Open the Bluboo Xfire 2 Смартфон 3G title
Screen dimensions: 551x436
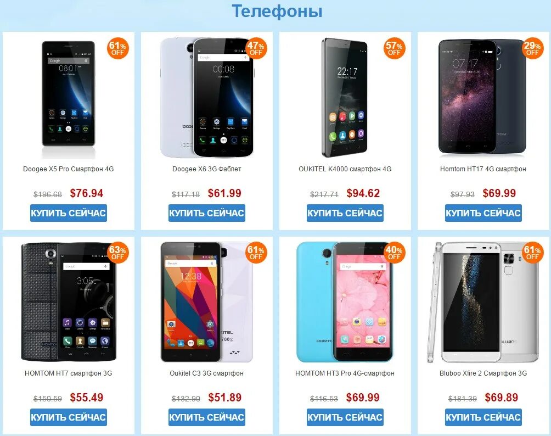click(x=483, y=373)
